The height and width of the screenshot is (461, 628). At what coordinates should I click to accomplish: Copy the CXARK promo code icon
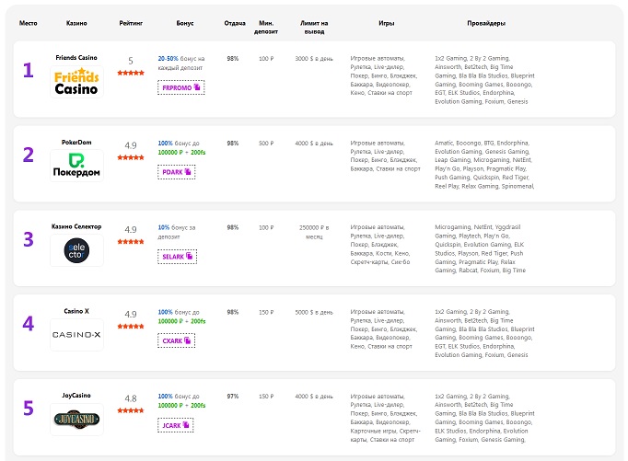pos(188,340)
